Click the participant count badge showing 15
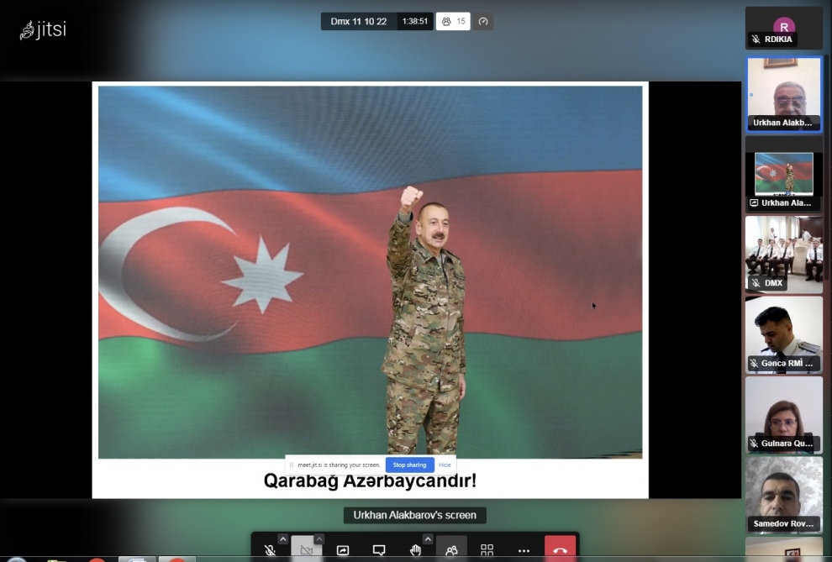This screenshot has width=832, height=562. (x=453, y=22)
